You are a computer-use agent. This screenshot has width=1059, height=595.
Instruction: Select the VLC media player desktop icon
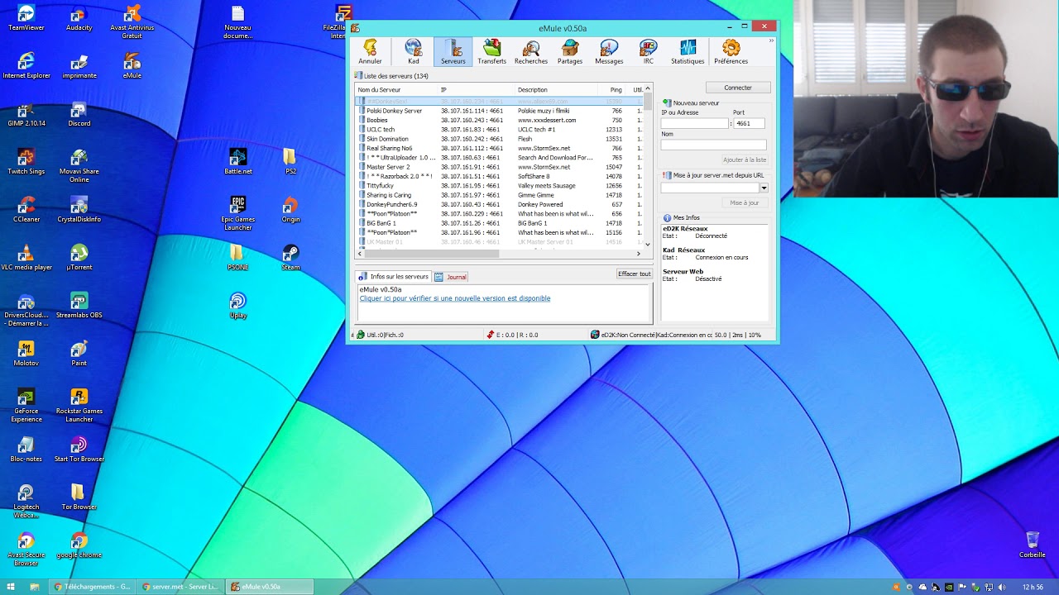[26, 259]
